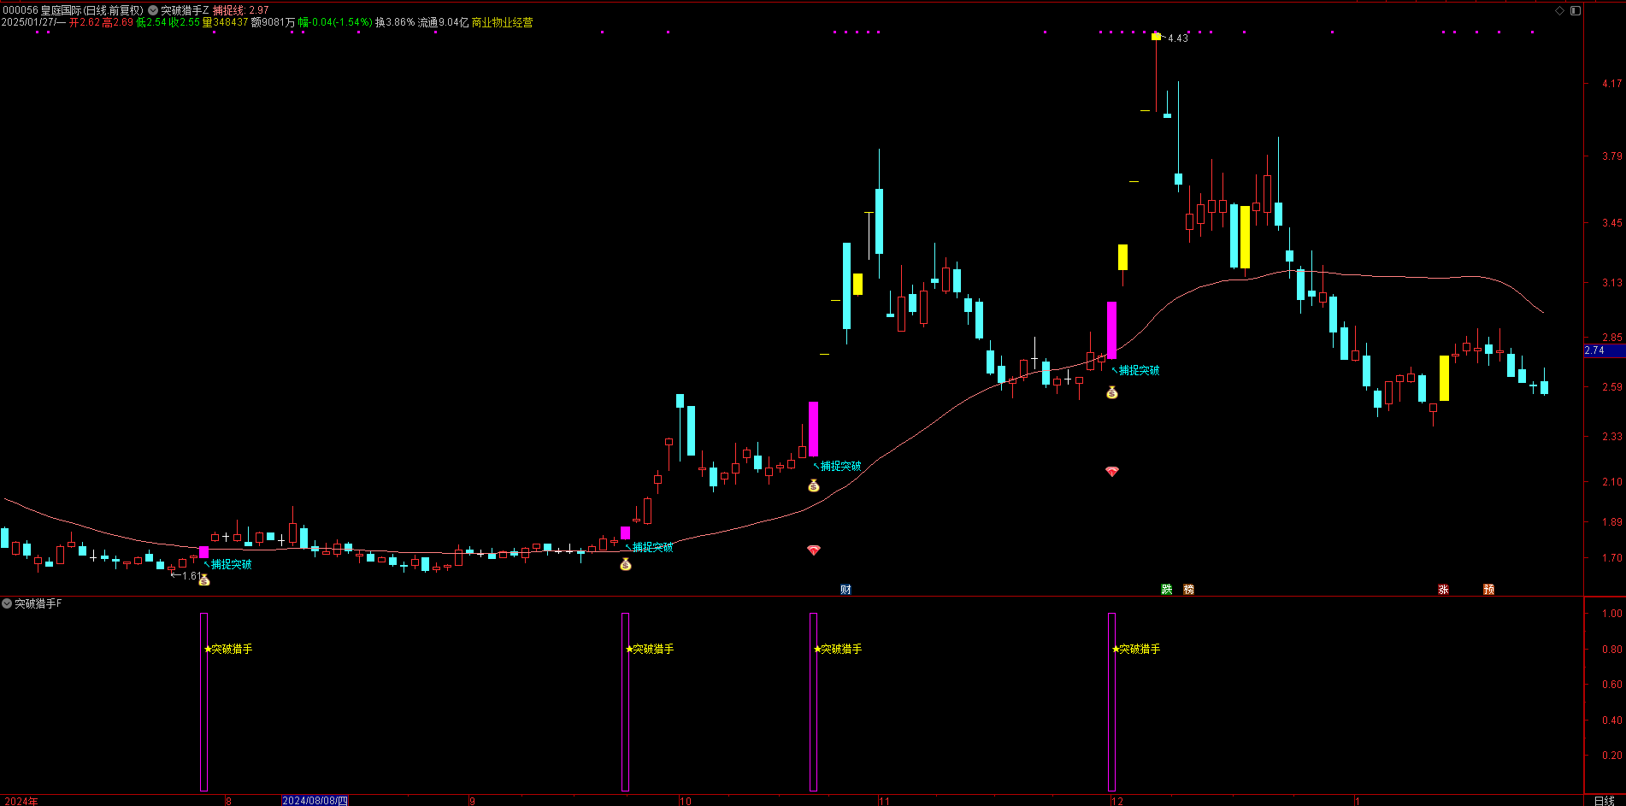Image resolution: width=1626 pixels, height=806 pixels.
Task: Click the blue 财 event marker
Action: click(845, 589)
